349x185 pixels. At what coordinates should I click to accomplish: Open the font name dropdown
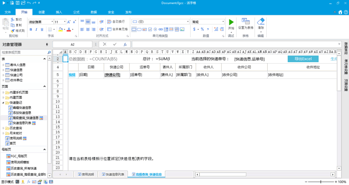(52, 22)
